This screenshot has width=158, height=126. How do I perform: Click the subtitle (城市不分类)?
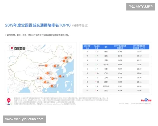tap(80, 25)
